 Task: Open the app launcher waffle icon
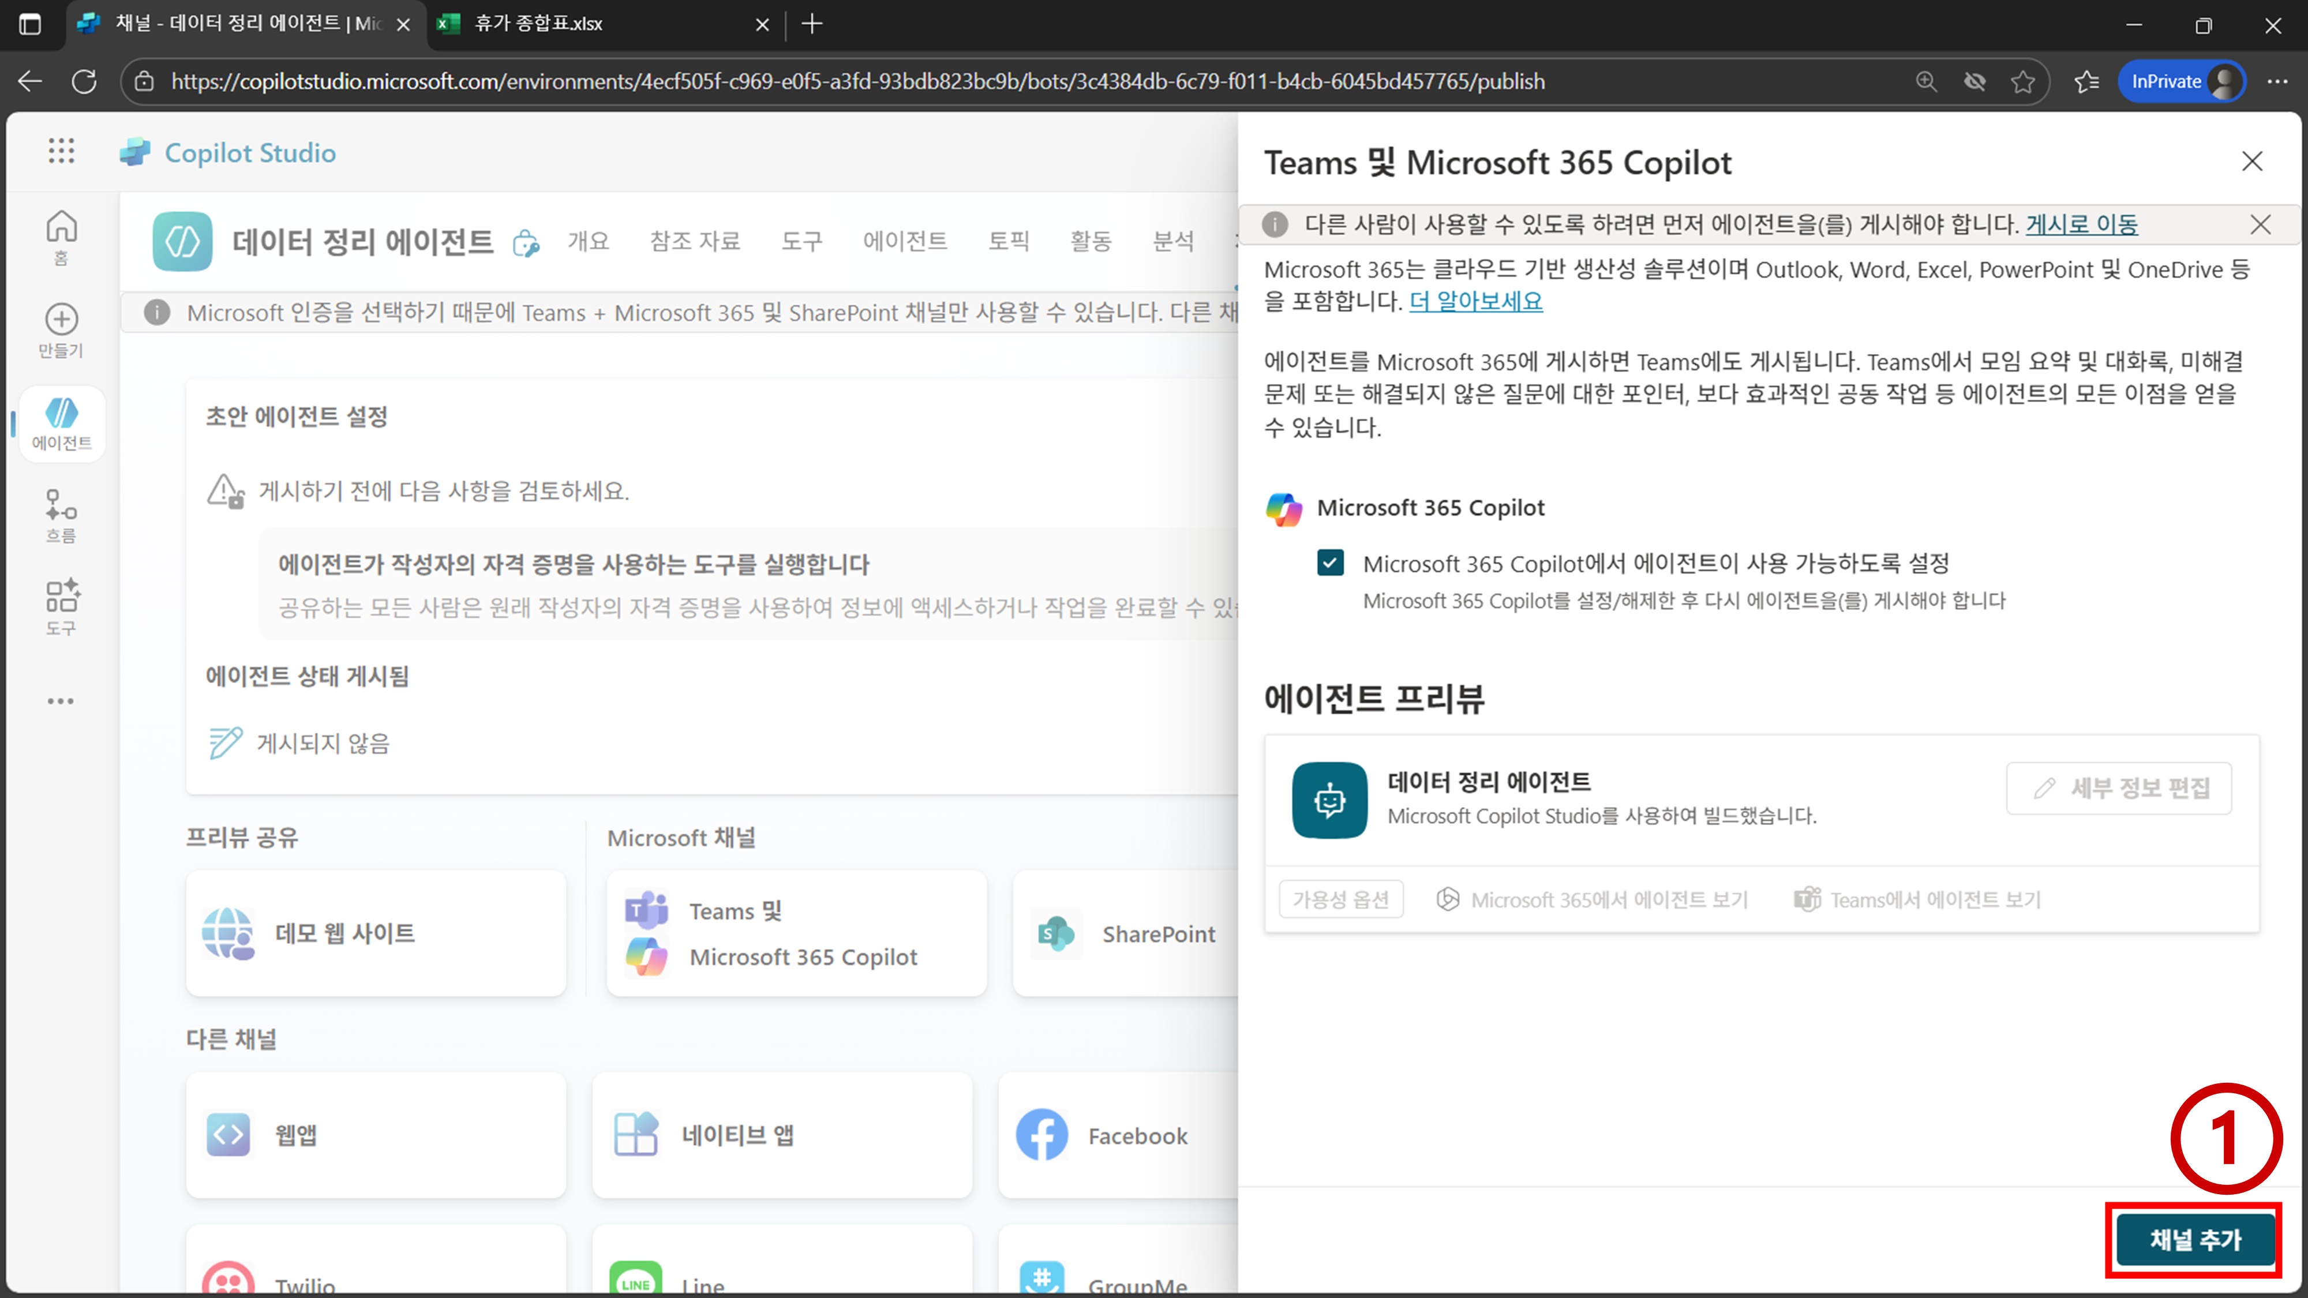[61, 151]
